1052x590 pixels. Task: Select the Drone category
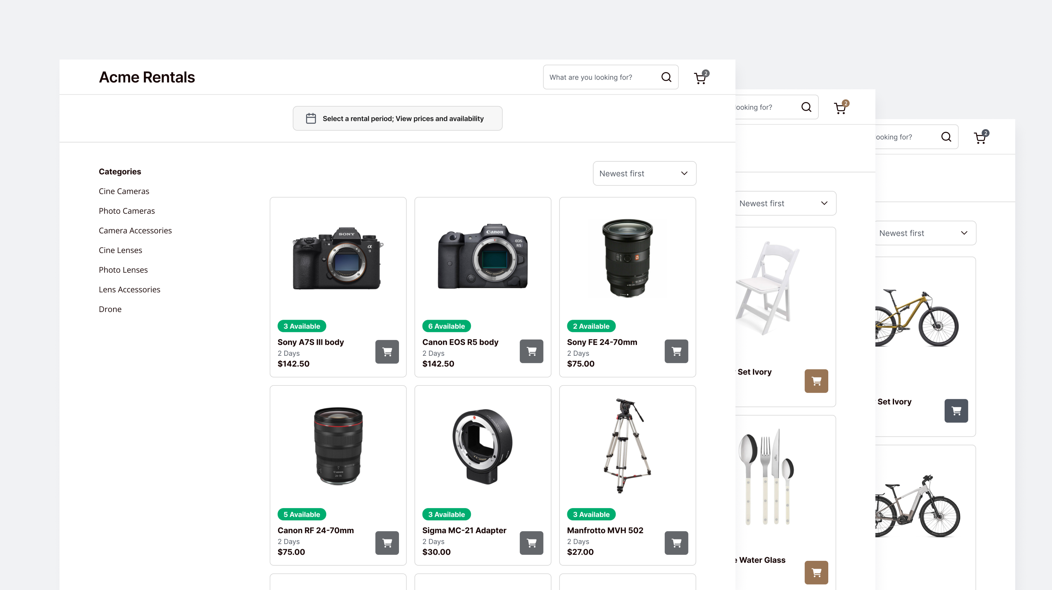tap(110, 309)
